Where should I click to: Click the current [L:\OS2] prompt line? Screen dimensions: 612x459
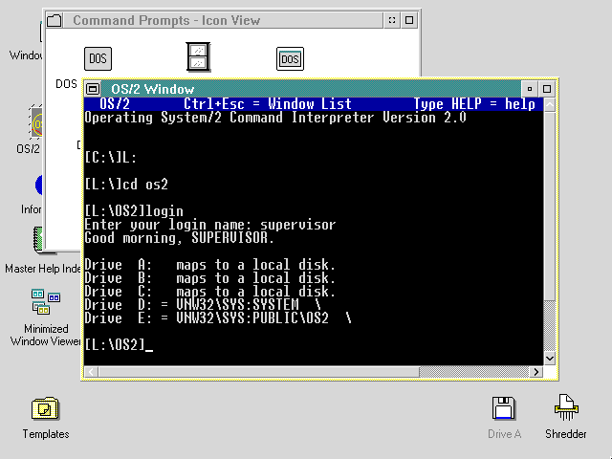pyautogui.click(x=119, y=345)
